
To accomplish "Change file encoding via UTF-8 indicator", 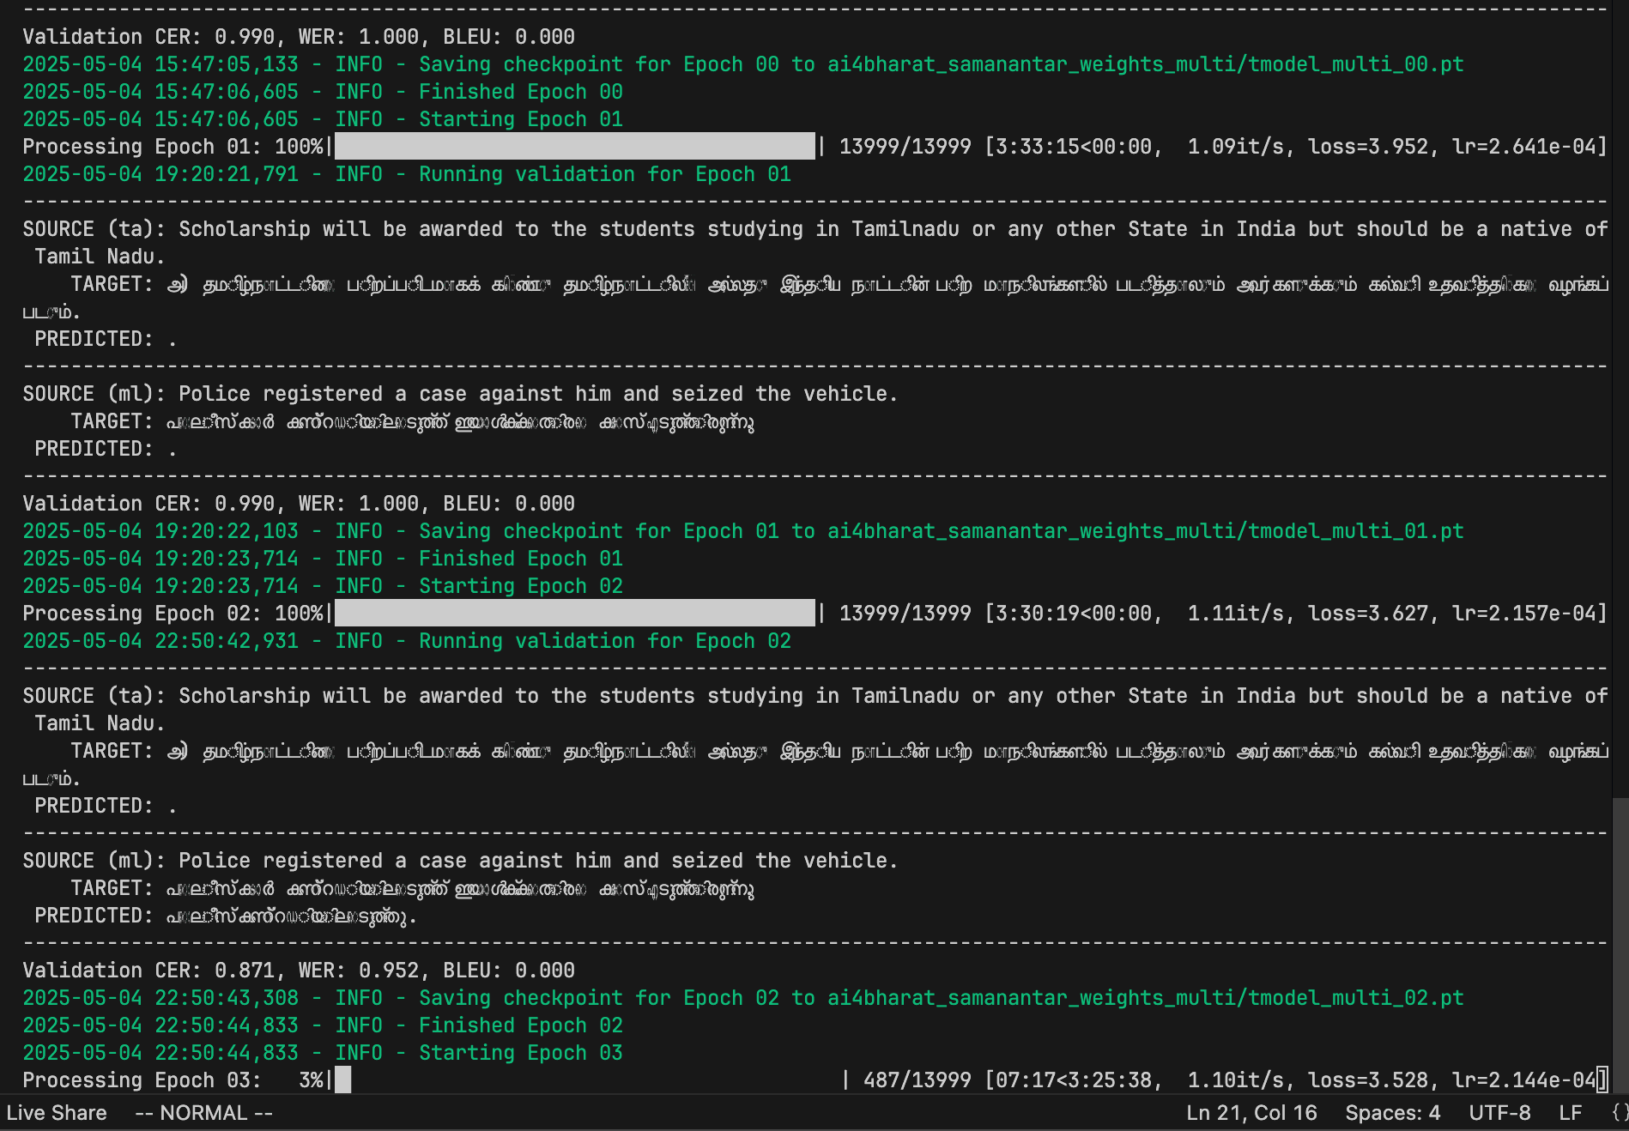I will [x=1499, y=1113].
